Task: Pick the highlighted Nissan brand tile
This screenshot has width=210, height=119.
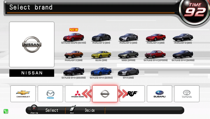Action: pos(105,94)
